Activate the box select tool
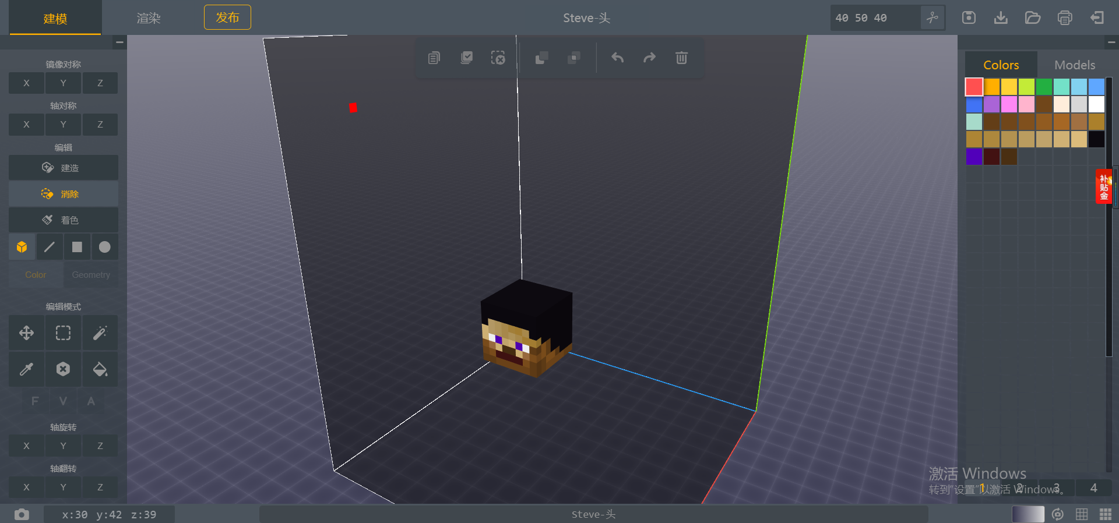1119x523 pixels. click(x=63, y=333)
